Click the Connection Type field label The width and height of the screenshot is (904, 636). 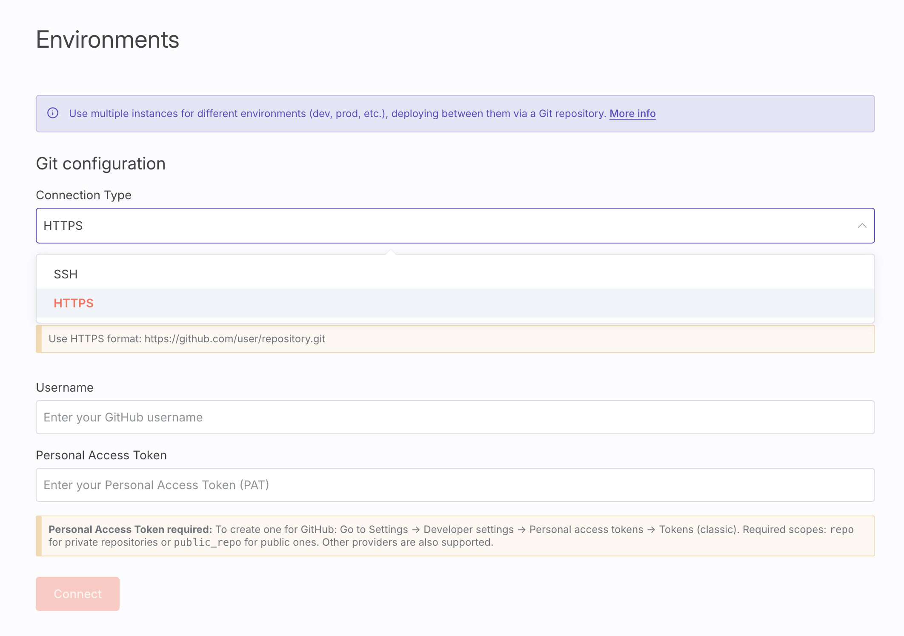pos(84,195)
